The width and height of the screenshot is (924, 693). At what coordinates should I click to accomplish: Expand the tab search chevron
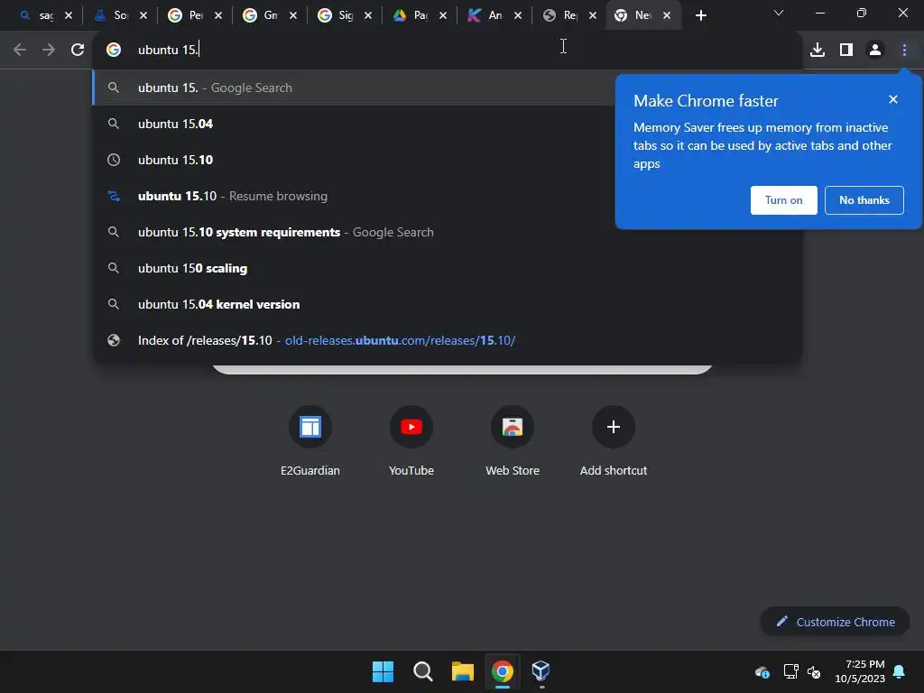pos(779,13)
